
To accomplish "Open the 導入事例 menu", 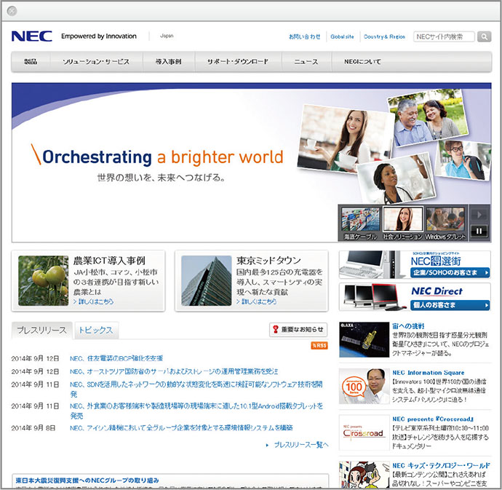I will (x=168, y=62).
